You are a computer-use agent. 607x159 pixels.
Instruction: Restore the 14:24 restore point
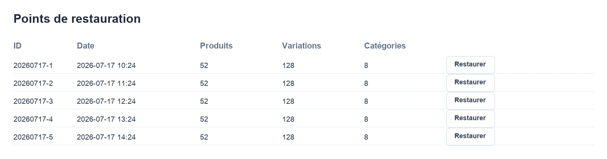tap(470, 137)
